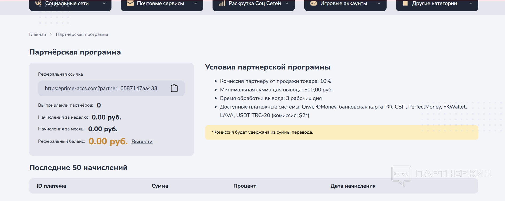Click the yellow commission notice text
505x201 pixels.
click(262, 132)
